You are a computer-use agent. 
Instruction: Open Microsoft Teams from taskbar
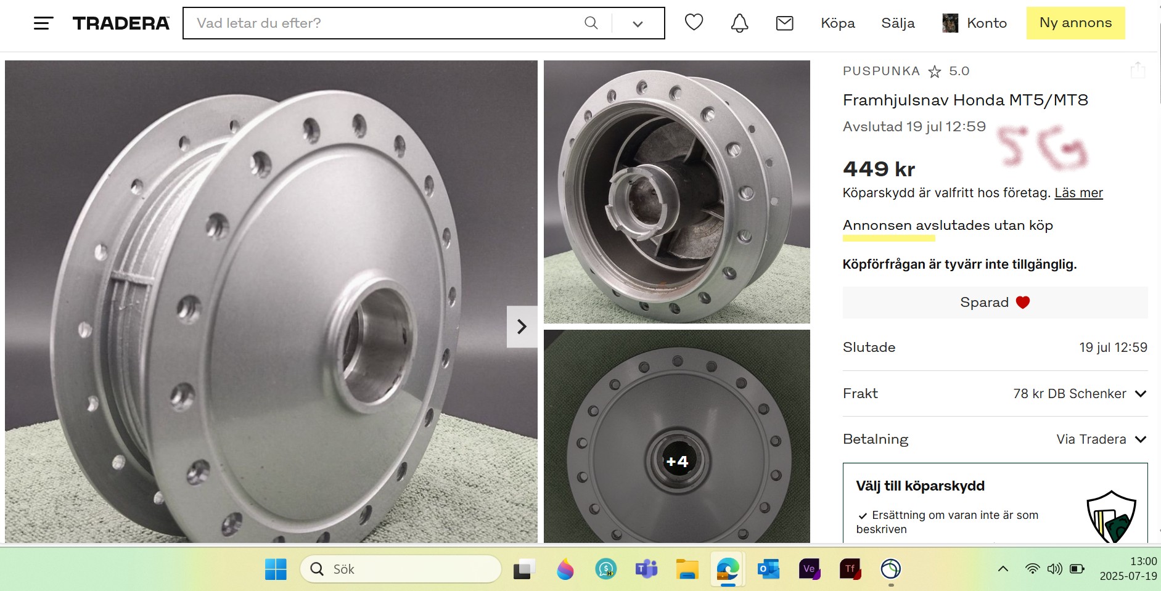pos(646,569)
